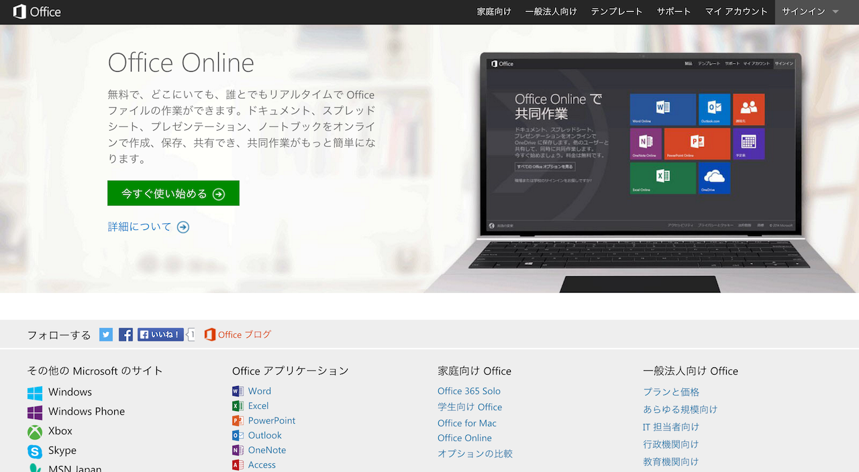Open the 教育機関向け link
This screenshot has height=472, width=859.
(671, 461)
